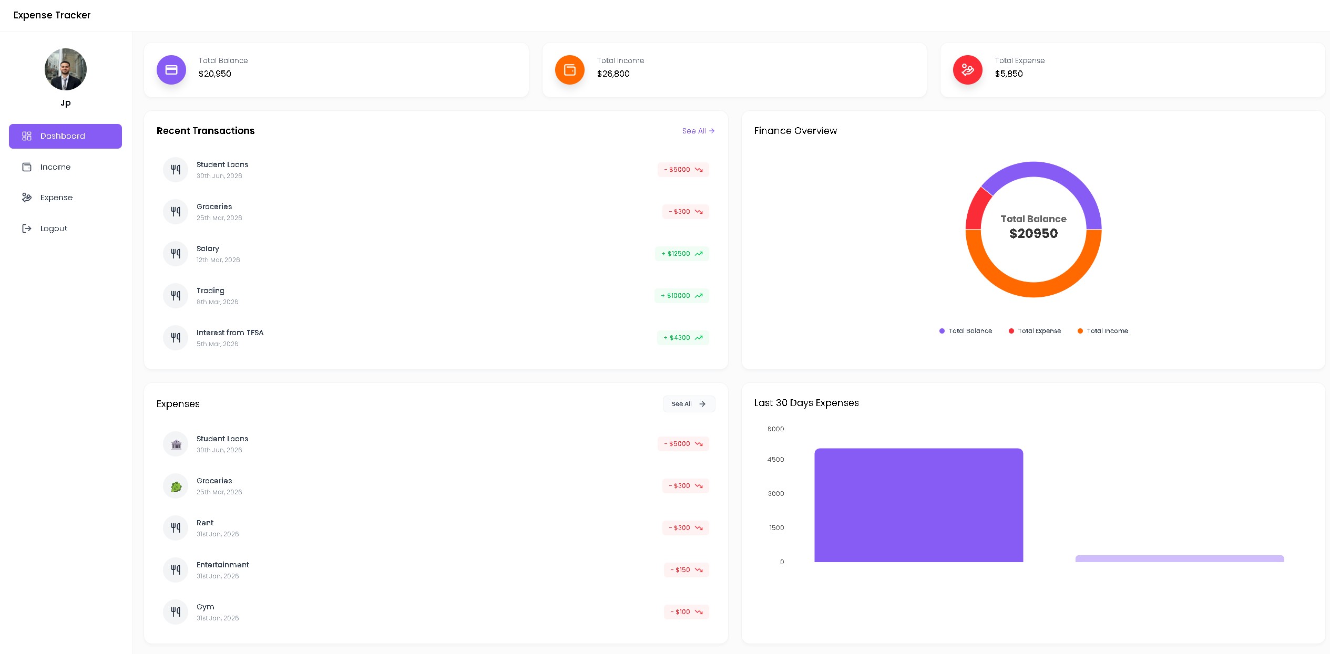1330x654 pixels.
Task: Click the orange income segment of donut chart
Action: click(x=1034, y=289)
